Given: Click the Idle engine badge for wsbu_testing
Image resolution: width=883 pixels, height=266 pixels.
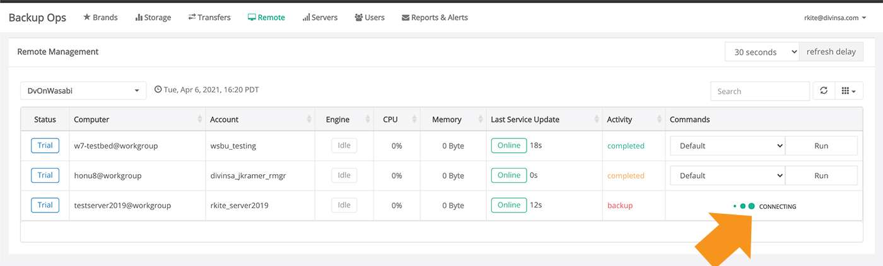Looking at the screenshot, I should pos(344,145).
